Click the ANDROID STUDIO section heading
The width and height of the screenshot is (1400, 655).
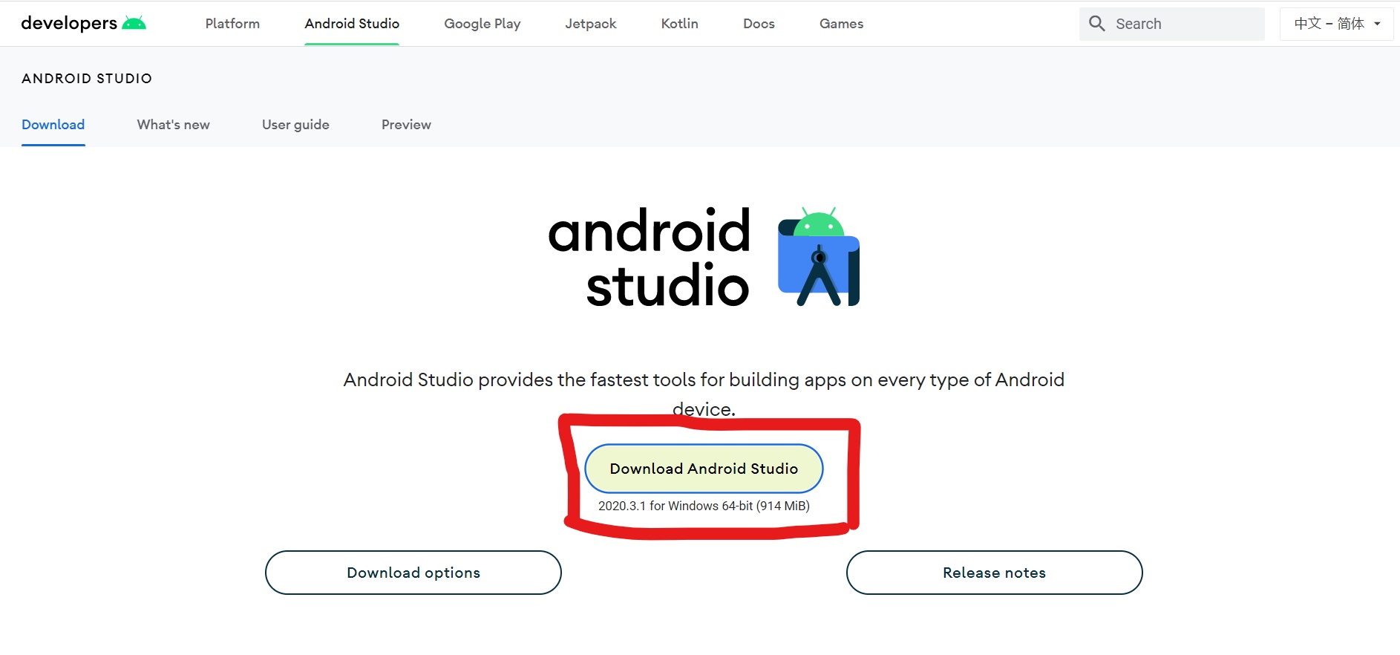[87, 79]
